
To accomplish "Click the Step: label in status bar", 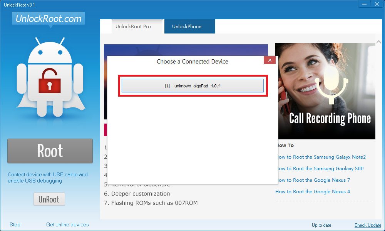I will tap(15, 224).
